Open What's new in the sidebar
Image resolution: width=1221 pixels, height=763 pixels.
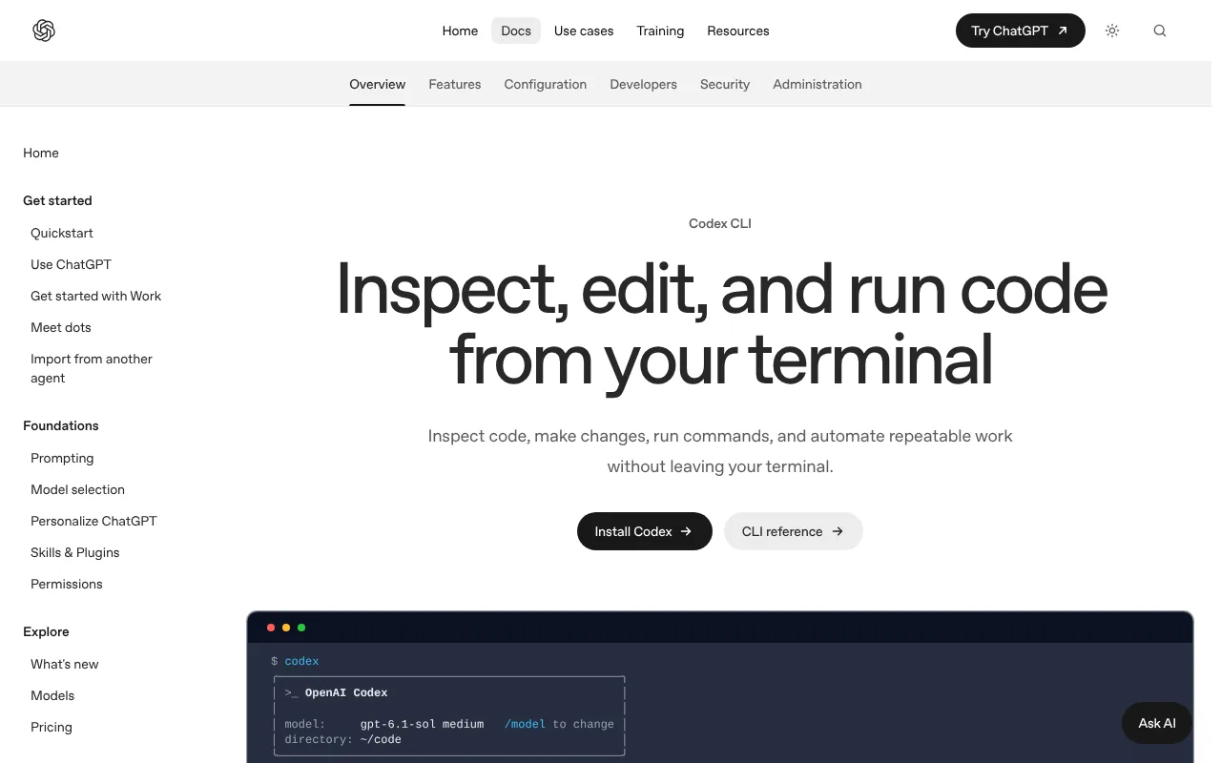coord(65,664)
